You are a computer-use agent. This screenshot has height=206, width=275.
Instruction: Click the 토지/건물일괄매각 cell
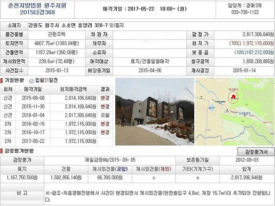150,62
